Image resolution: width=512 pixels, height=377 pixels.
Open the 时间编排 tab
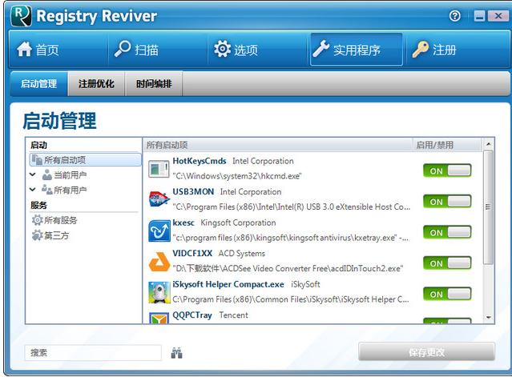point(153,83)
